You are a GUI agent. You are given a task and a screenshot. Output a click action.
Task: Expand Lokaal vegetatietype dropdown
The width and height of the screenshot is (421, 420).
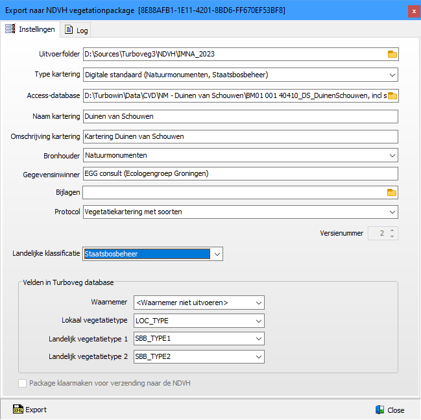click(x=259, y=321)
